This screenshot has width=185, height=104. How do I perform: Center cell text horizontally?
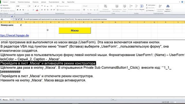45,10
